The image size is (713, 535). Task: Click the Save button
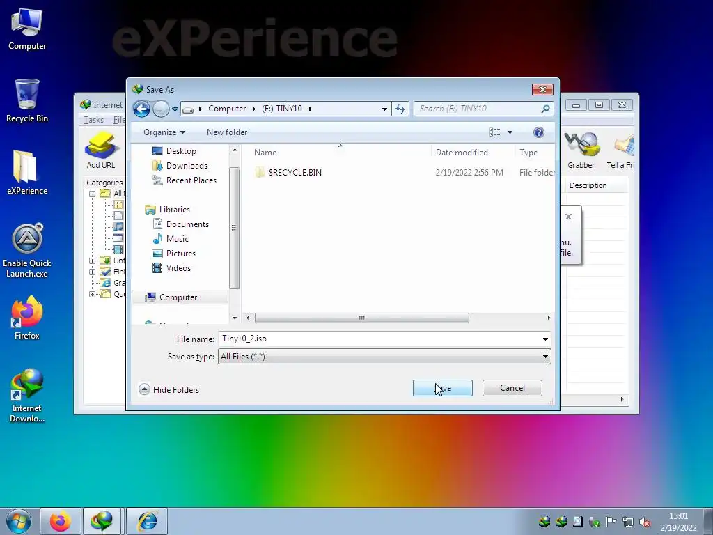point(442,388)
